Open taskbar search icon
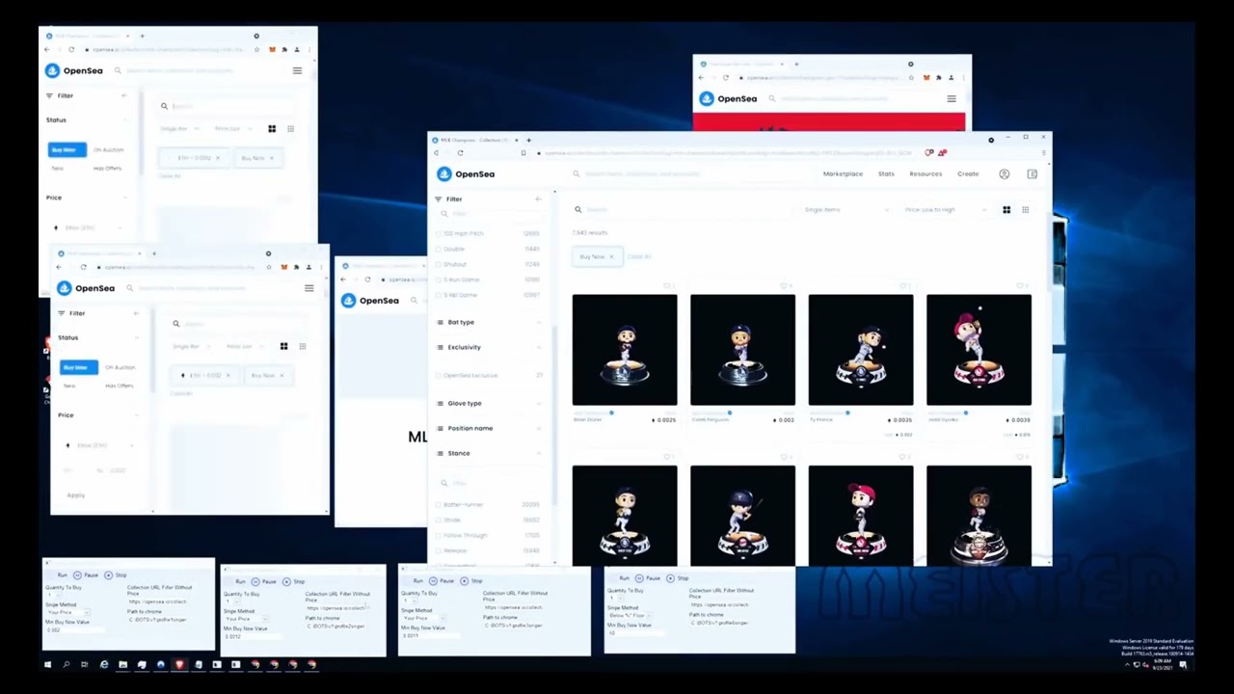This screenshot has width=1234, height=694. (66, 664)
